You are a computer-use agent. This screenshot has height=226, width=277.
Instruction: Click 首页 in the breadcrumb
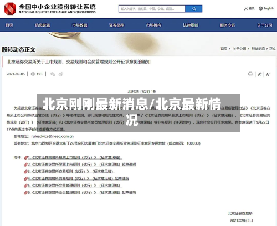[x=224, y=49]
